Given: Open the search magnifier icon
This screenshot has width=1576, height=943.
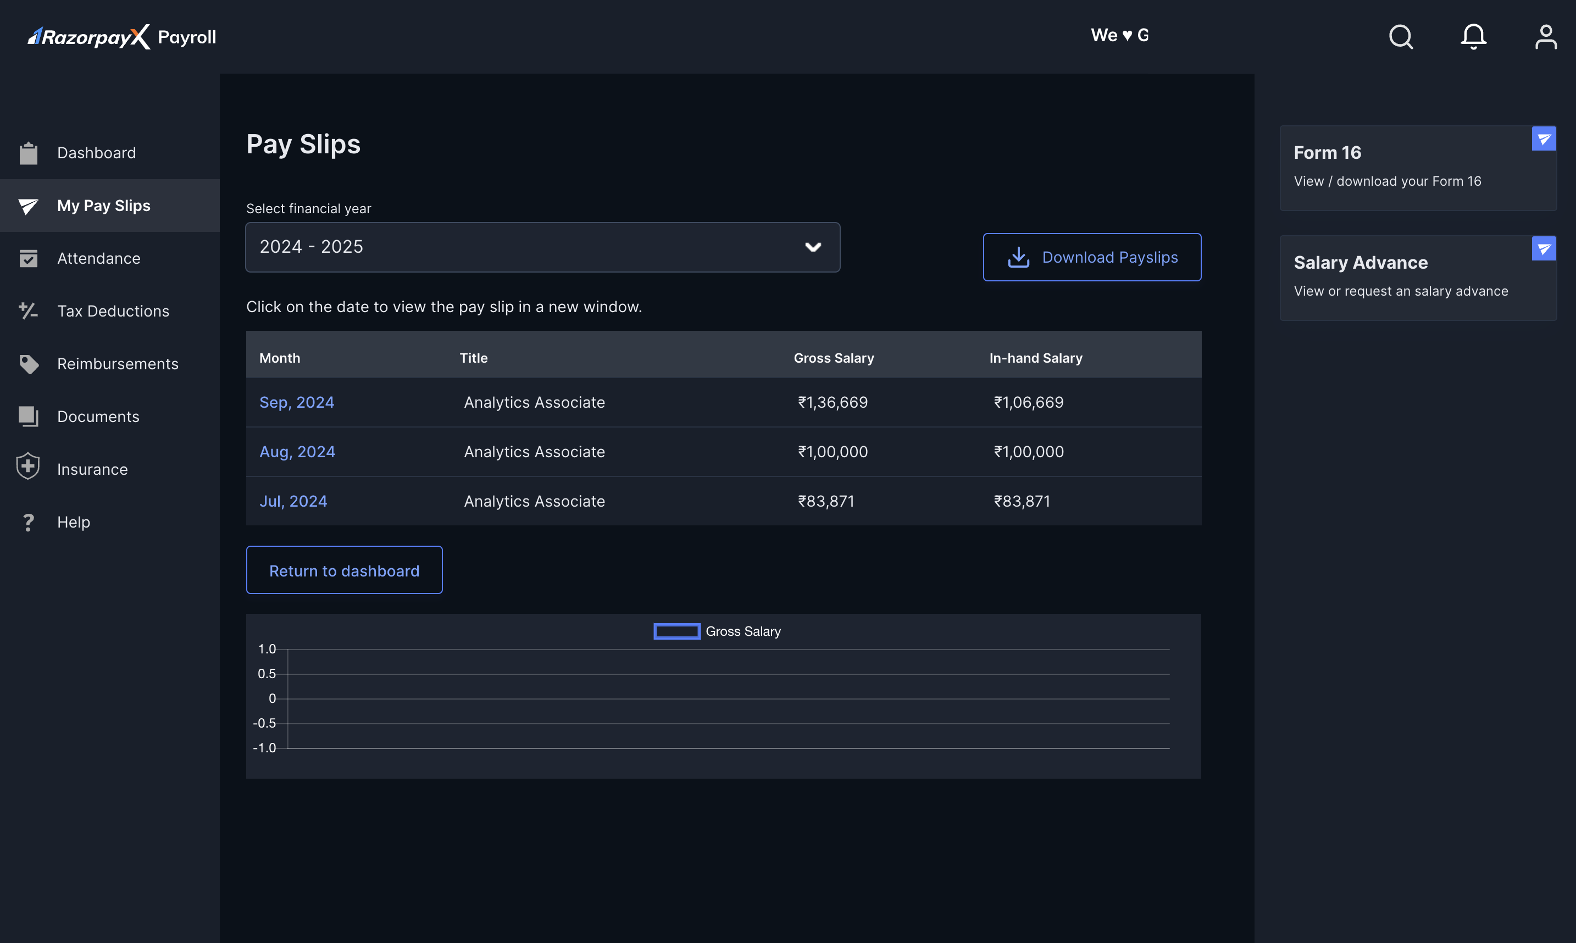Looking at the screenshot, I should tap(1401, 37).
